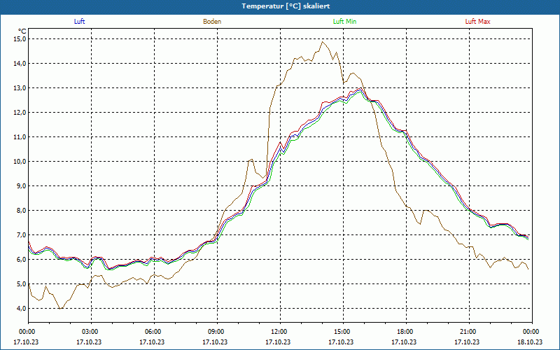Image resolution: width=560 pixels, height=350 pixels.
Task: Select the brown 'Boden' legend label
Action: 212,22
